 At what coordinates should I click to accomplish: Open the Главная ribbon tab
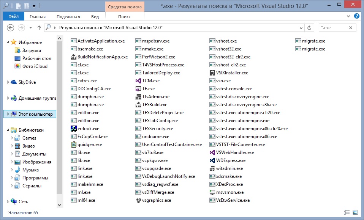(x=38, y=17)
